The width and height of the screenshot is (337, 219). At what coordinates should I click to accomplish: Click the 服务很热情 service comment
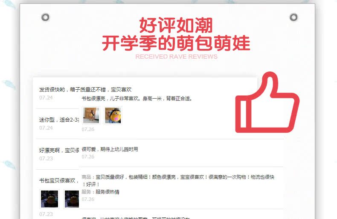click(107, 192)
